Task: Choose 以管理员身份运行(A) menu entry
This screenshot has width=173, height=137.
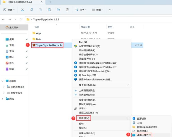Action: click(x=89, y=46)
